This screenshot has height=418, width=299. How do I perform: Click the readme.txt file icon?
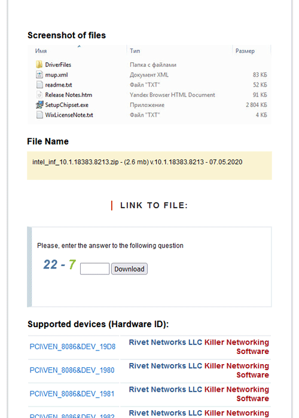(39, 85)
